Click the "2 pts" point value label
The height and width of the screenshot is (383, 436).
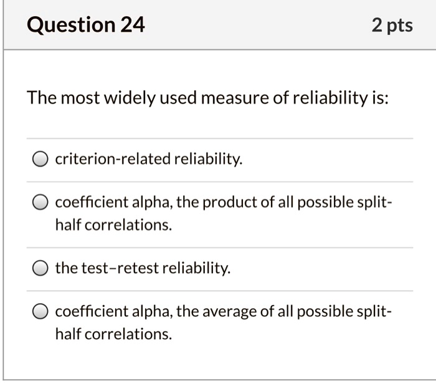(x=392, y=26)
